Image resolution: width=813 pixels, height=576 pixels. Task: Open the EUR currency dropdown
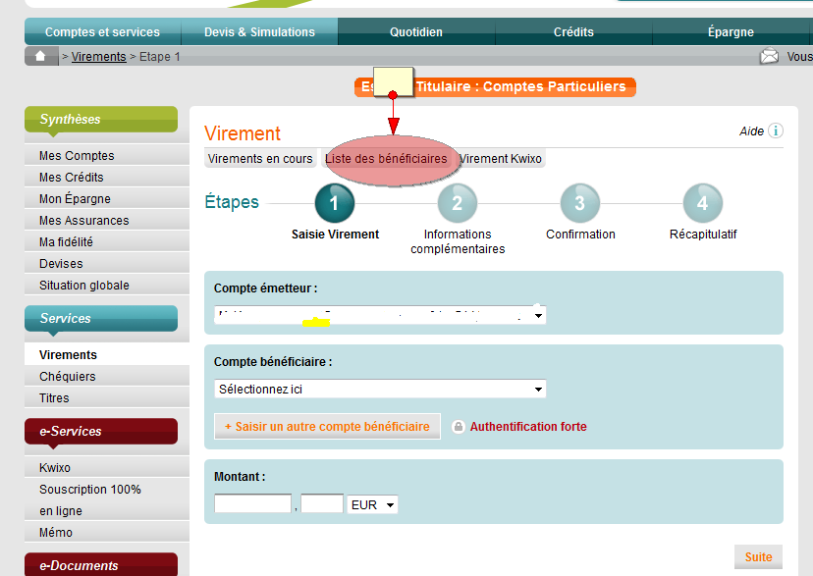point(372,504)
